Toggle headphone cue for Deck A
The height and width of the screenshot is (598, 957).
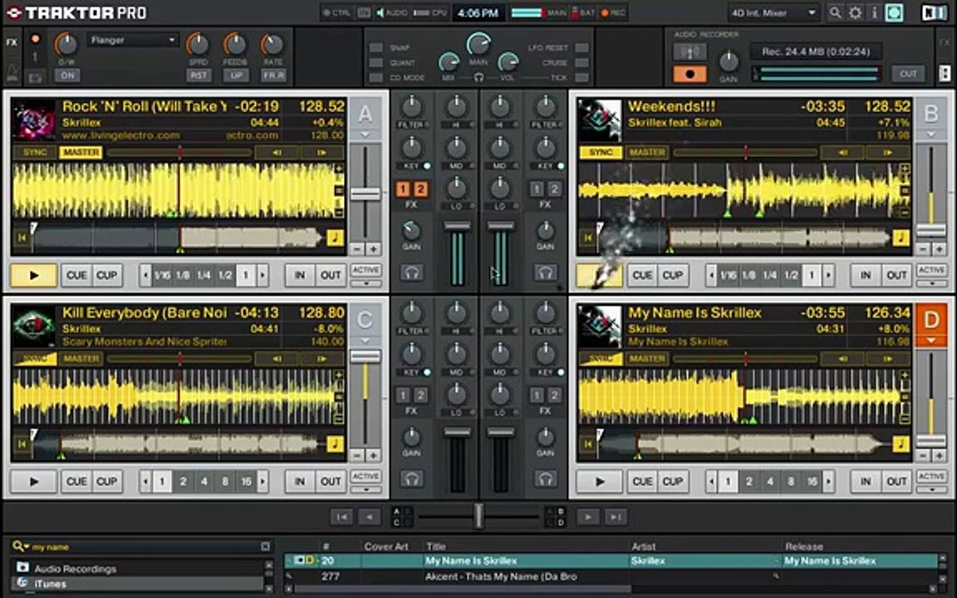411,272
